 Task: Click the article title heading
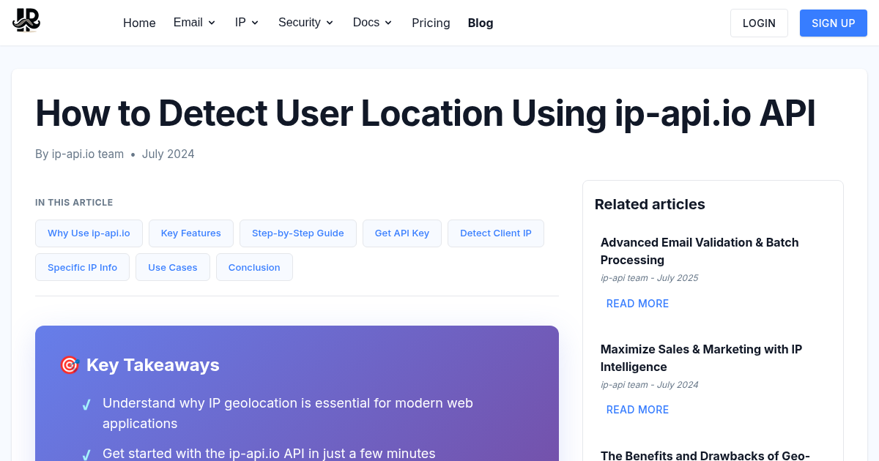426,113
